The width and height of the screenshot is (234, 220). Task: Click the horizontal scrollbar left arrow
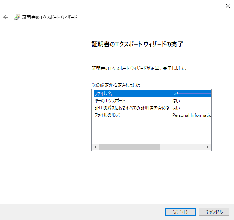(95, 147)
